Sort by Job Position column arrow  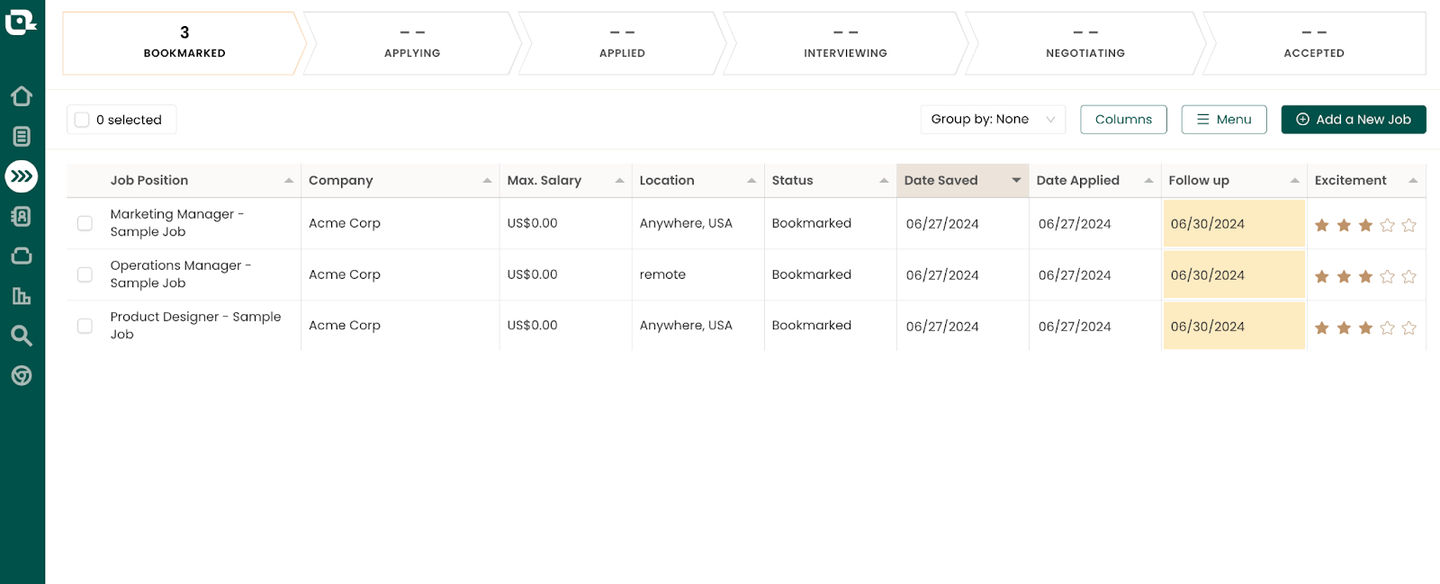pos(289,181)
